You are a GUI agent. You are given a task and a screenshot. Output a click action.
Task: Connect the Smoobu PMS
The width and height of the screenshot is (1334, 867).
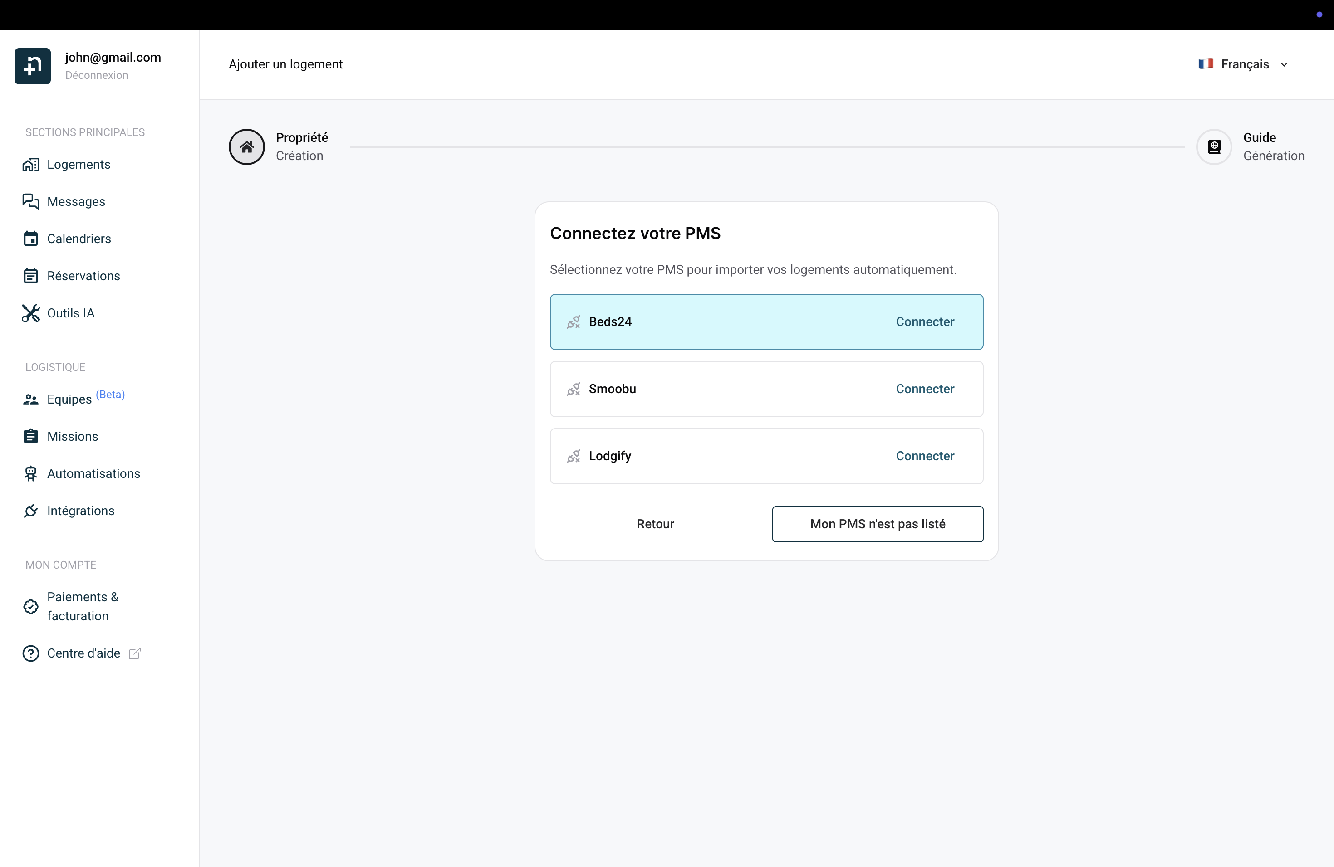point(925,389)
